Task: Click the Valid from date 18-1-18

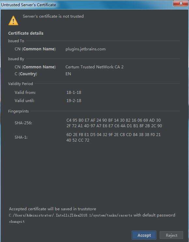Action: (x=74, y=93)
